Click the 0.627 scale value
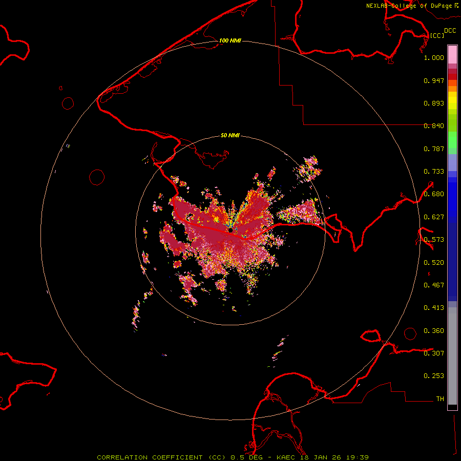Image resolution: width=461 pixels, height=461 pixels. 434,217
